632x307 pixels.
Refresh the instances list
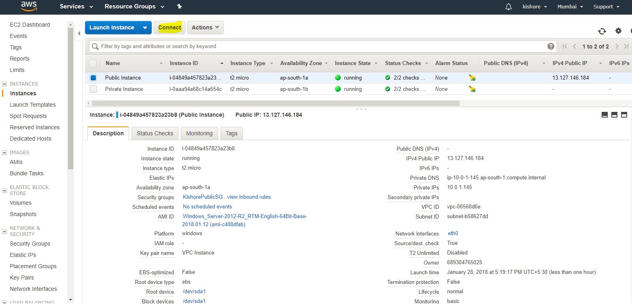pyautogui.click(x=602, y=31)
